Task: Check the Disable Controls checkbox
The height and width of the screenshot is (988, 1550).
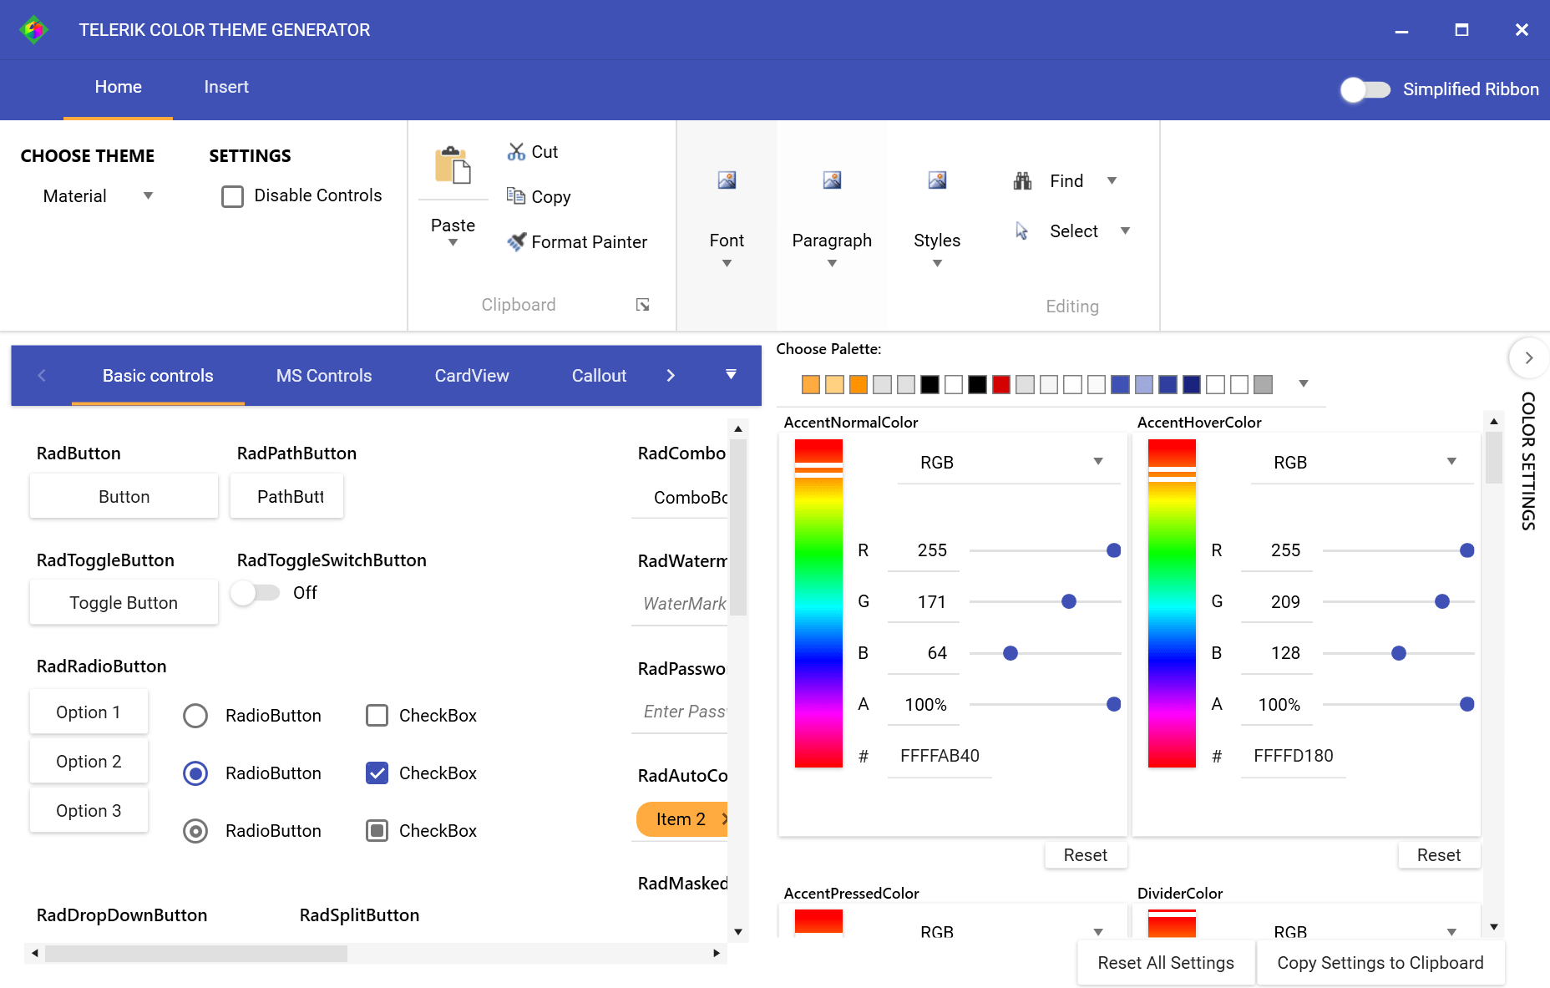Action: coord(232,196)
